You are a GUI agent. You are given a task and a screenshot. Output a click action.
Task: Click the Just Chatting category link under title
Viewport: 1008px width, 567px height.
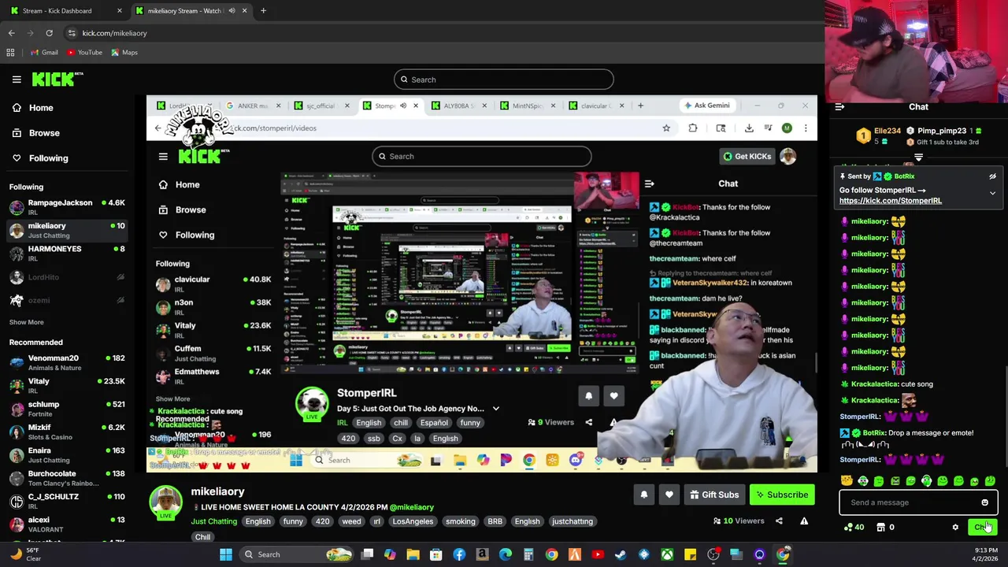point(214,521)
